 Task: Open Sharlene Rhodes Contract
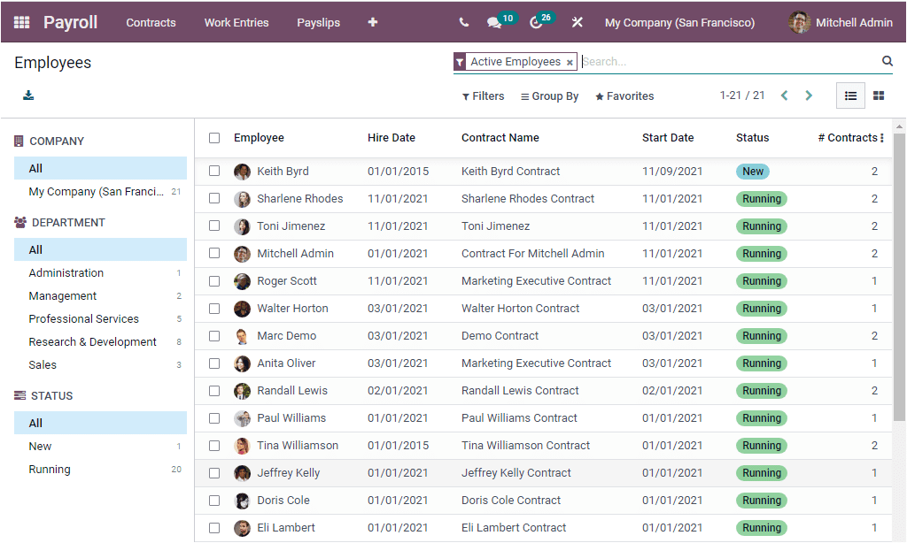[527, 198]
